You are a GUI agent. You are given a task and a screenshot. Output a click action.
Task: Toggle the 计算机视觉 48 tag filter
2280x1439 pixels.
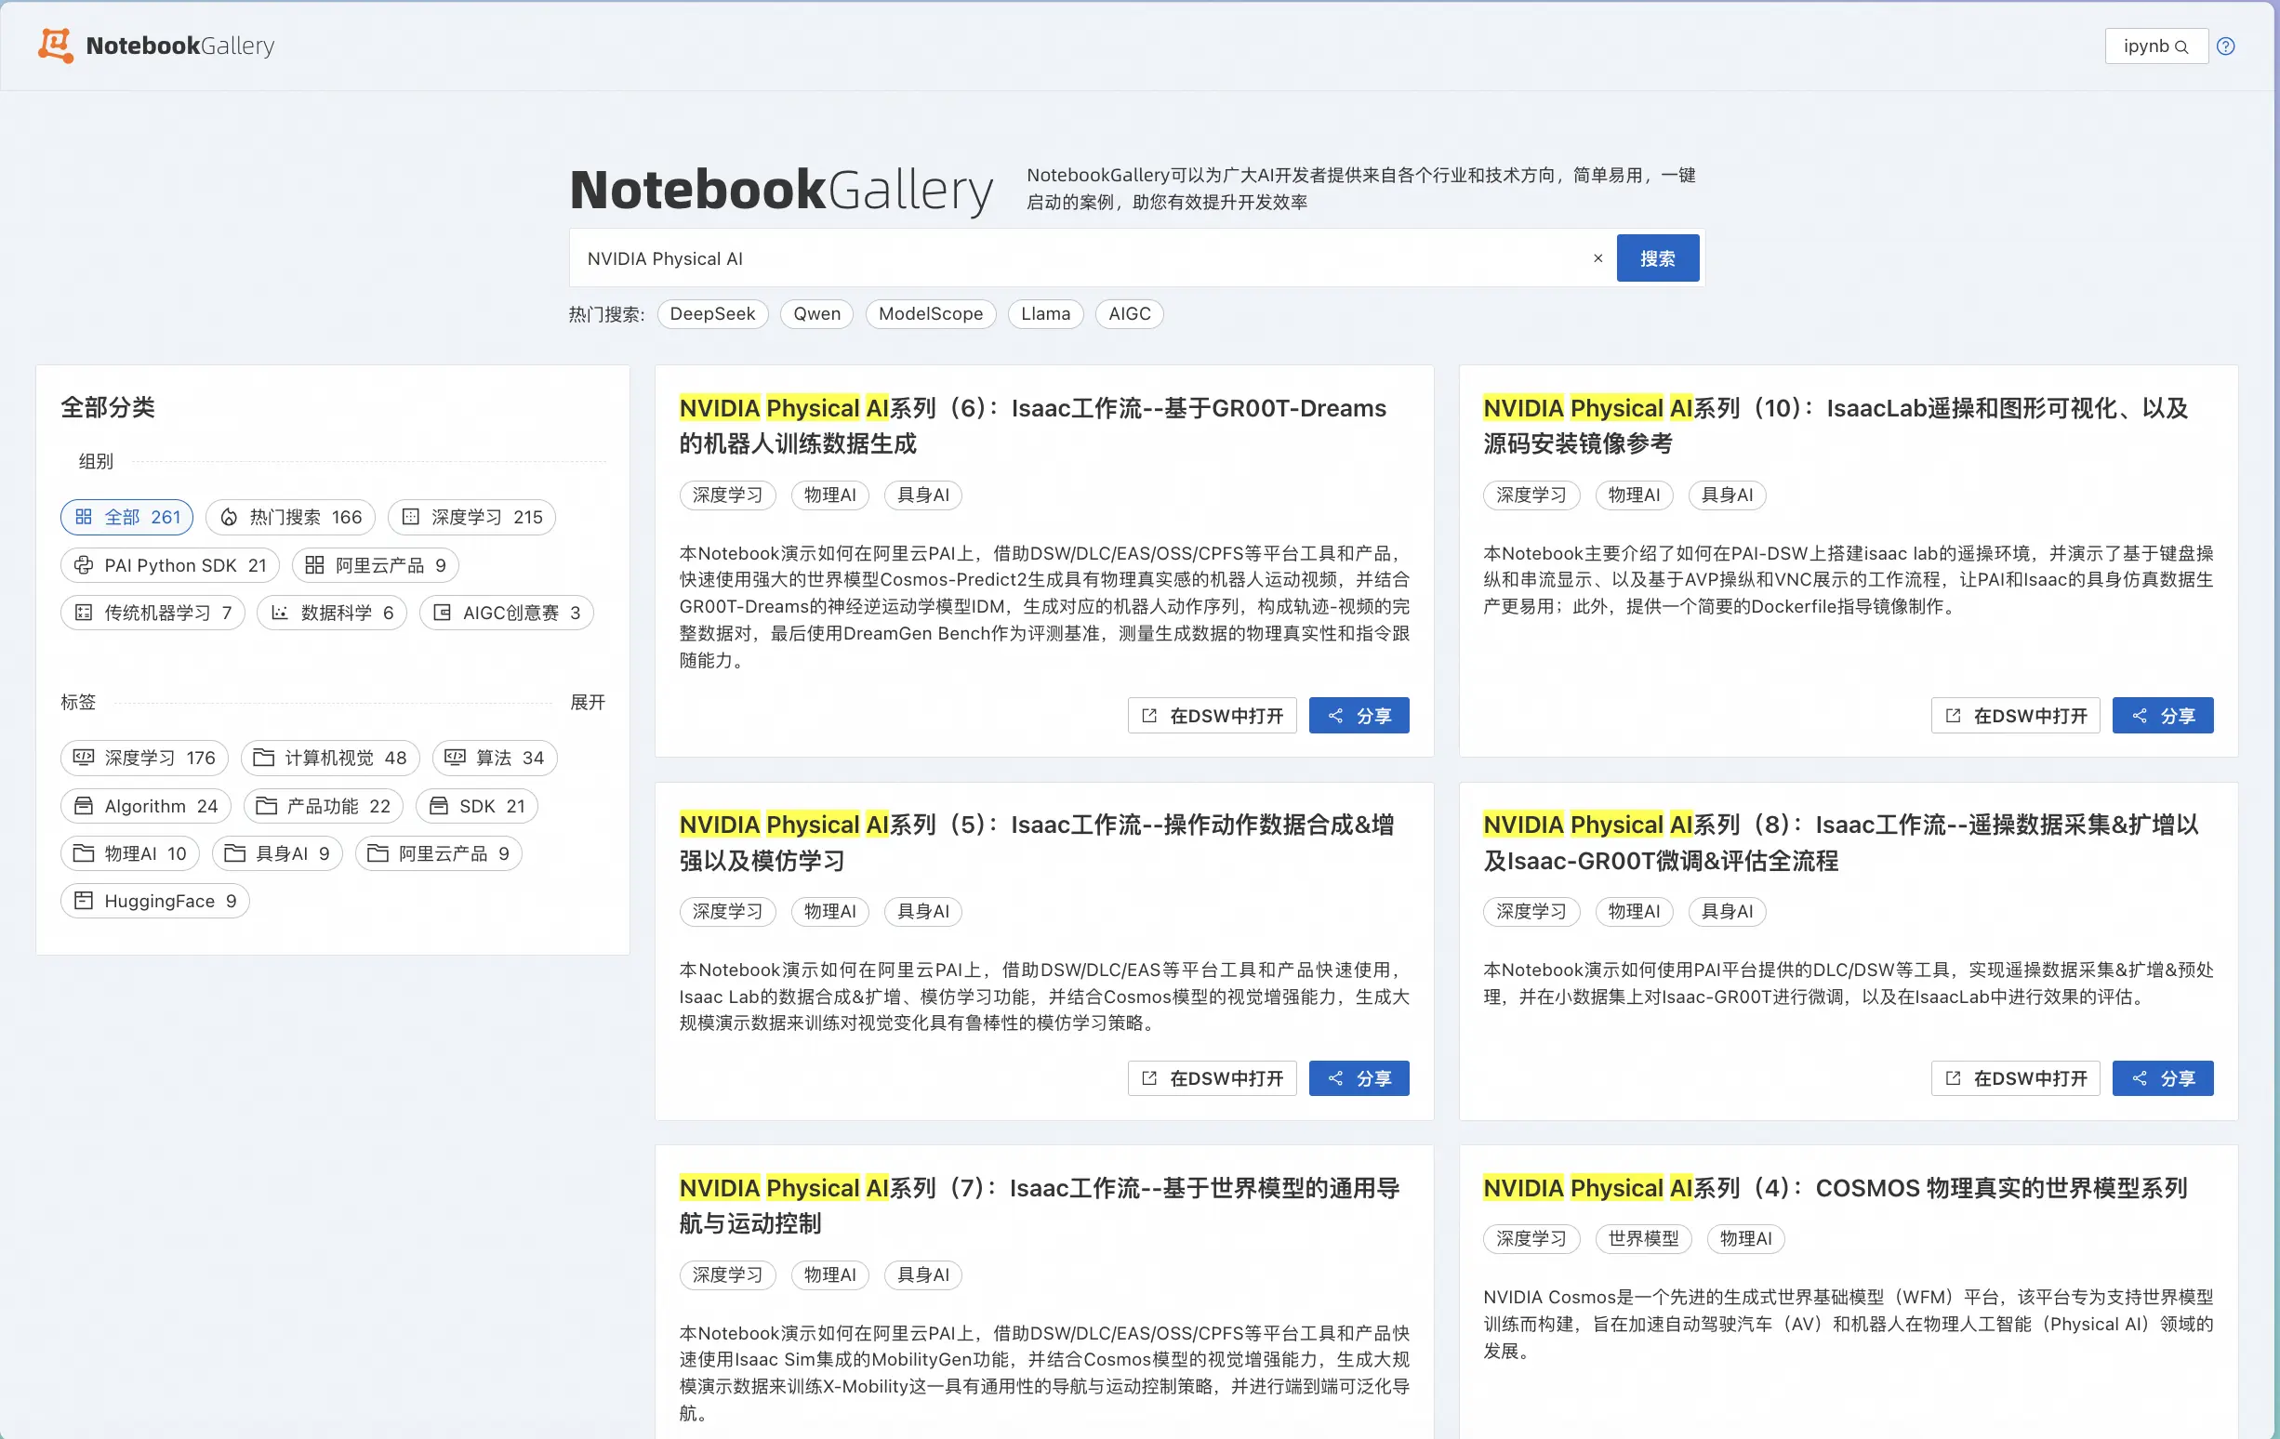[329, 758]
